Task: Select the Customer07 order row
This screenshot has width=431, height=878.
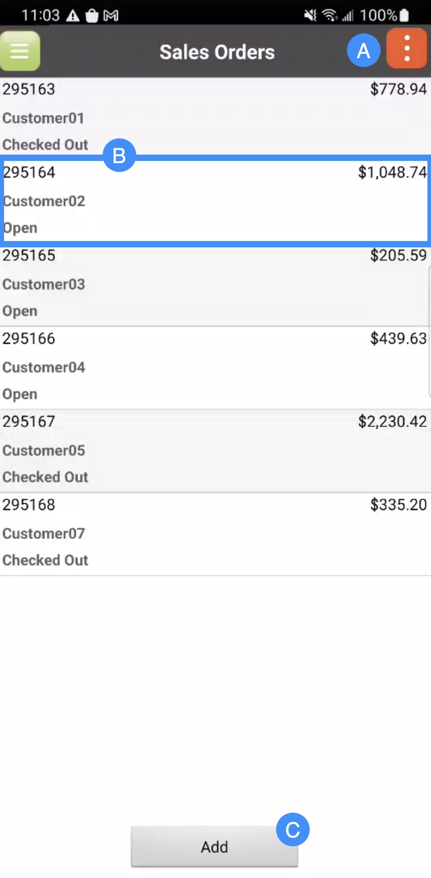Action: point(215,534)
